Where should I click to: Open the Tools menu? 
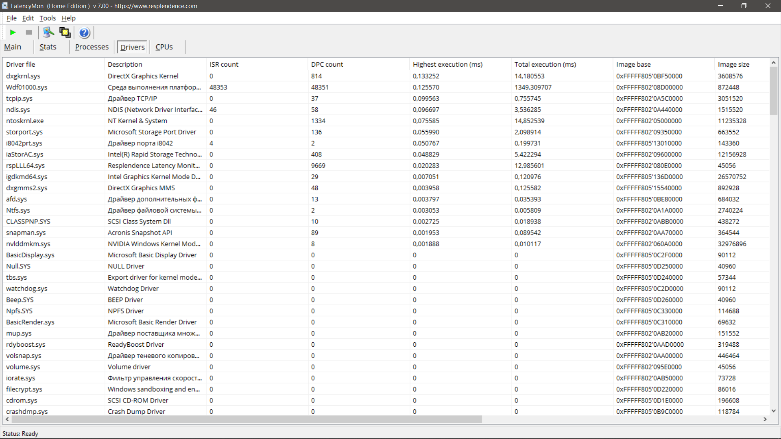48,18
